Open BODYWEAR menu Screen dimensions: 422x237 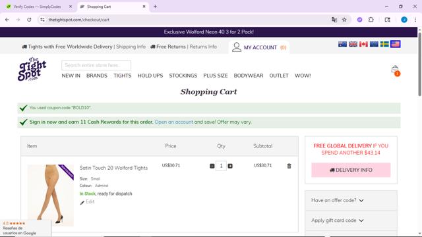coord(249,76)
